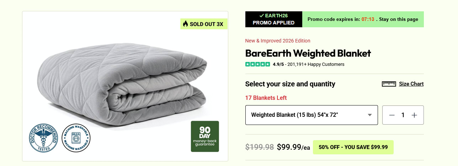The width and height of the screenshot is (458, 166).
Task: Open the Size Chart link
Action: tap(411, 84)
